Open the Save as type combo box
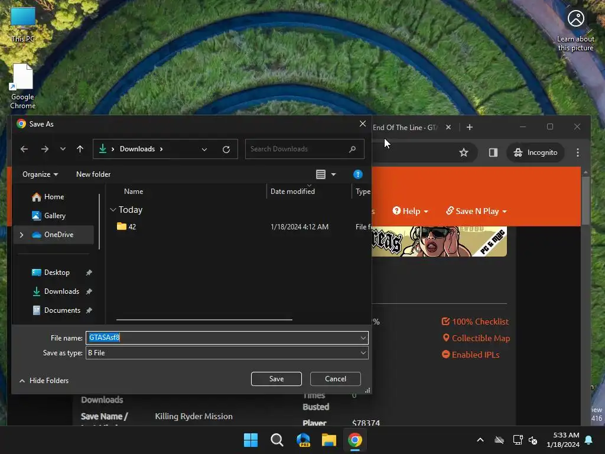Viewport: 605px width, 454px height. click(227, 353)
